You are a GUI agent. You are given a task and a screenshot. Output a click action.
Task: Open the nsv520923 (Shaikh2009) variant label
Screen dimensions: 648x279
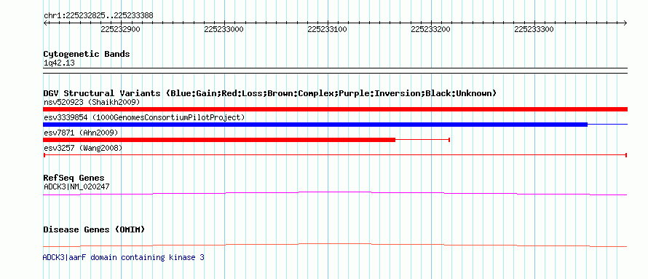92,102
